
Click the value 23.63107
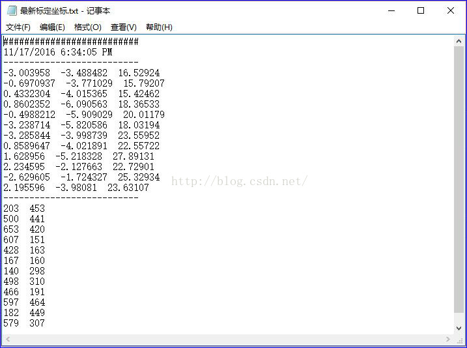[x=128, y=188]
